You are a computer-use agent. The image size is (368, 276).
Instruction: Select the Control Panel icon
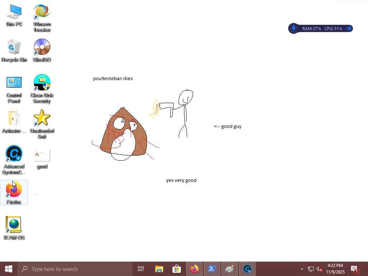coord(14,89)
